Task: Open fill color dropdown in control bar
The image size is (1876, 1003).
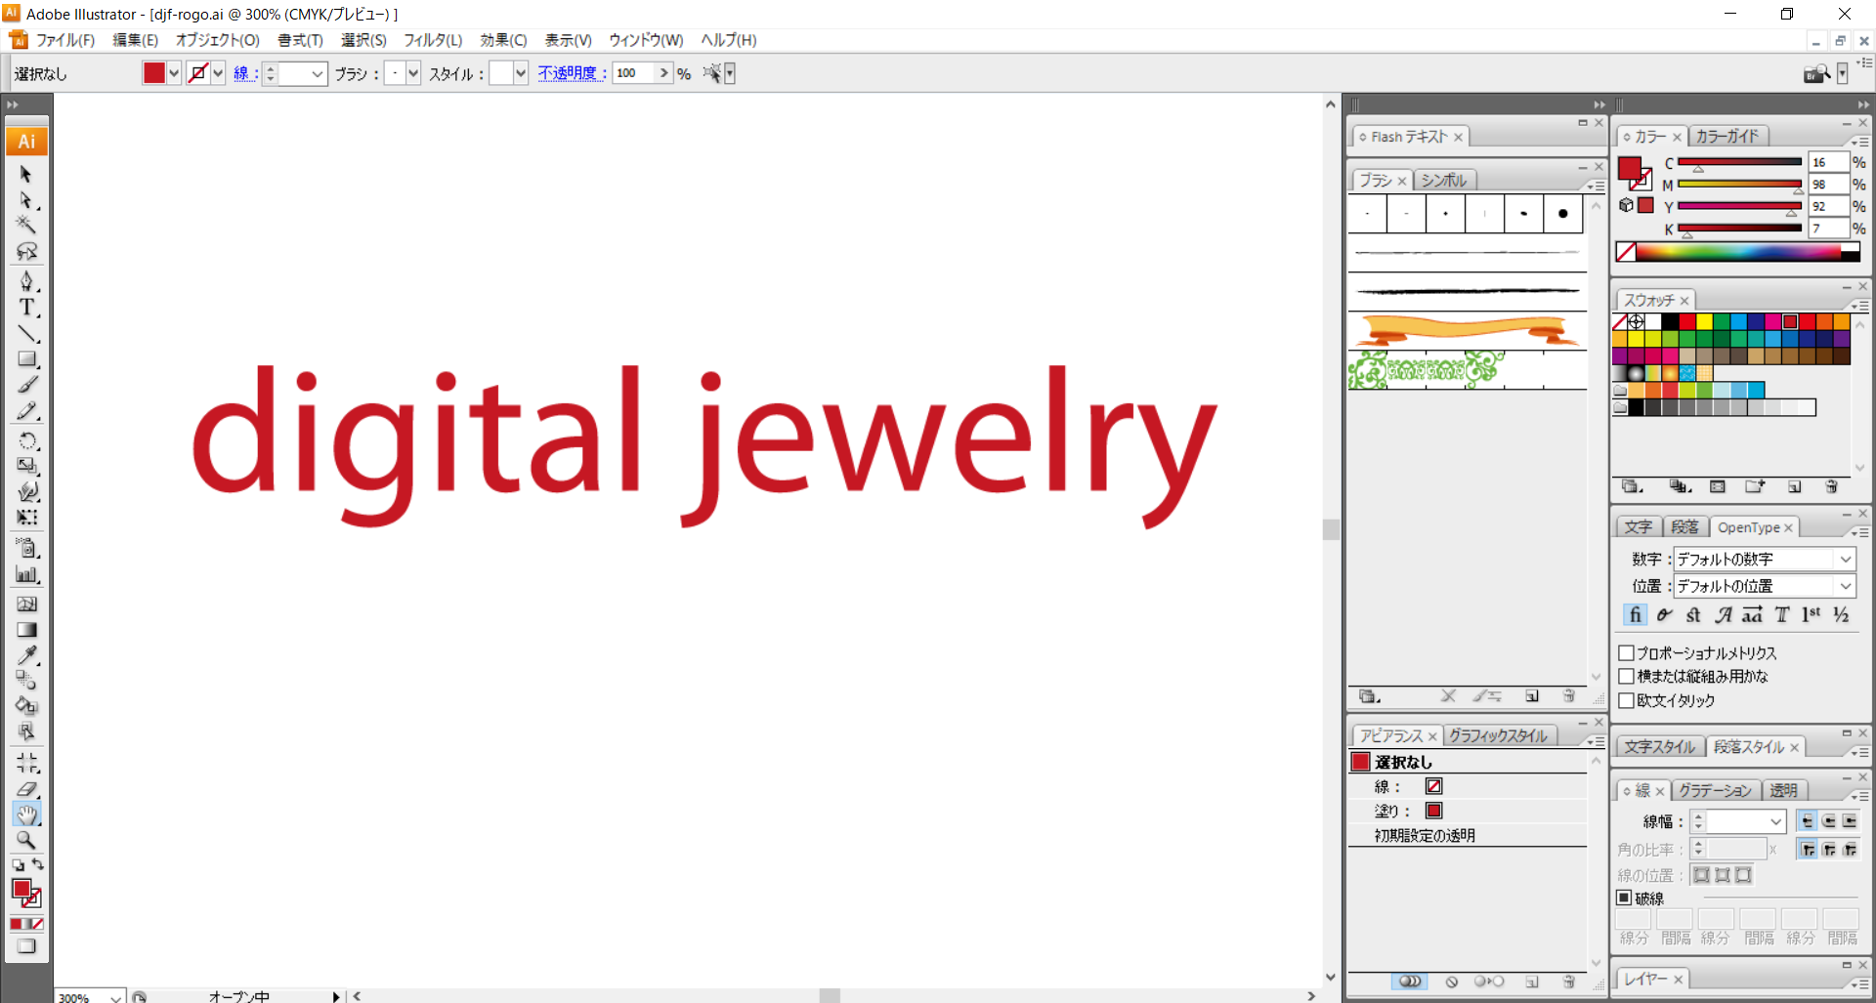Action: [174, 73]
